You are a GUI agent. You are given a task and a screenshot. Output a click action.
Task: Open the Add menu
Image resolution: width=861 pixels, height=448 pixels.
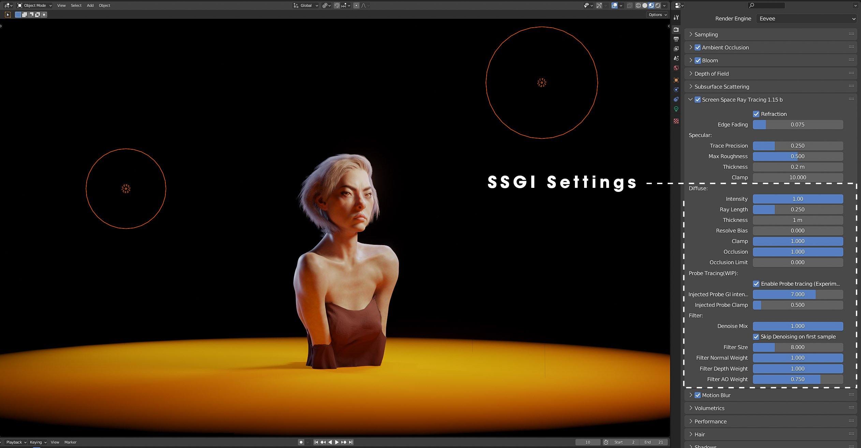coord(90,5)
